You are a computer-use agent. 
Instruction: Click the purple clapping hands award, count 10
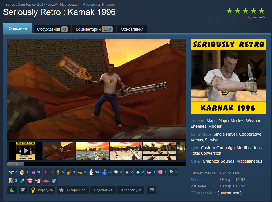pos(36,172)
